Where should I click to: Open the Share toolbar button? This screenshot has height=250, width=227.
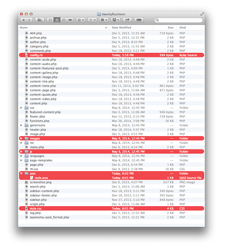click(x=127, y=20)
